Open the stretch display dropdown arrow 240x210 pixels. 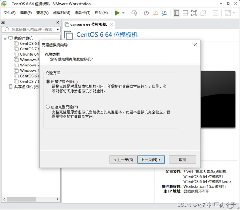[x=234, y=13]
